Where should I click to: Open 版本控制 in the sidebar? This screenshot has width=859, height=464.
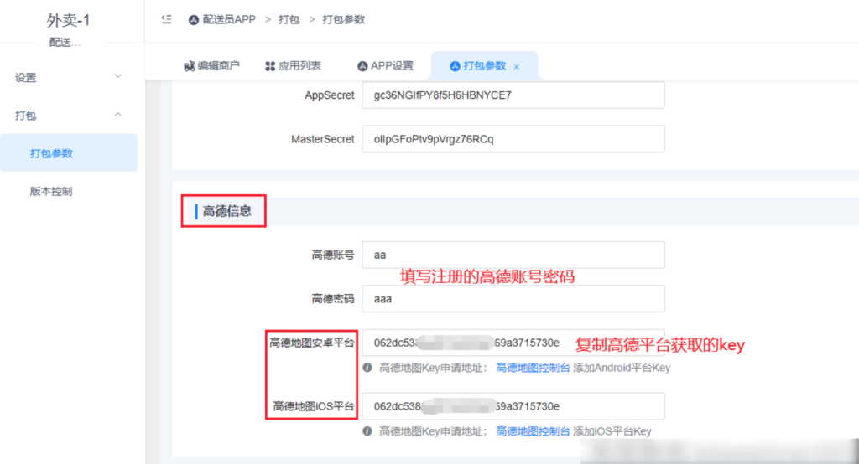51,191
